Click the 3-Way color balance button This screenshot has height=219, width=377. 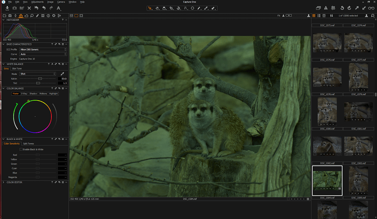coord(24,93)
